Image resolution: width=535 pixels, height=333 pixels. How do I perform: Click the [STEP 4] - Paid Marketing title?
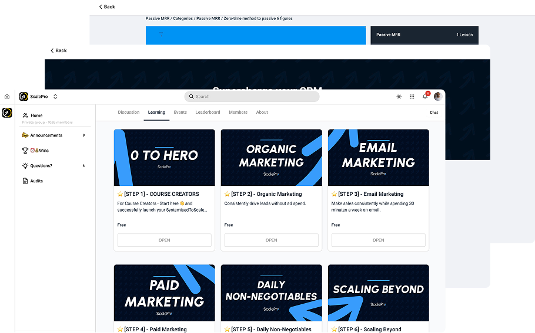pos(155,329)
